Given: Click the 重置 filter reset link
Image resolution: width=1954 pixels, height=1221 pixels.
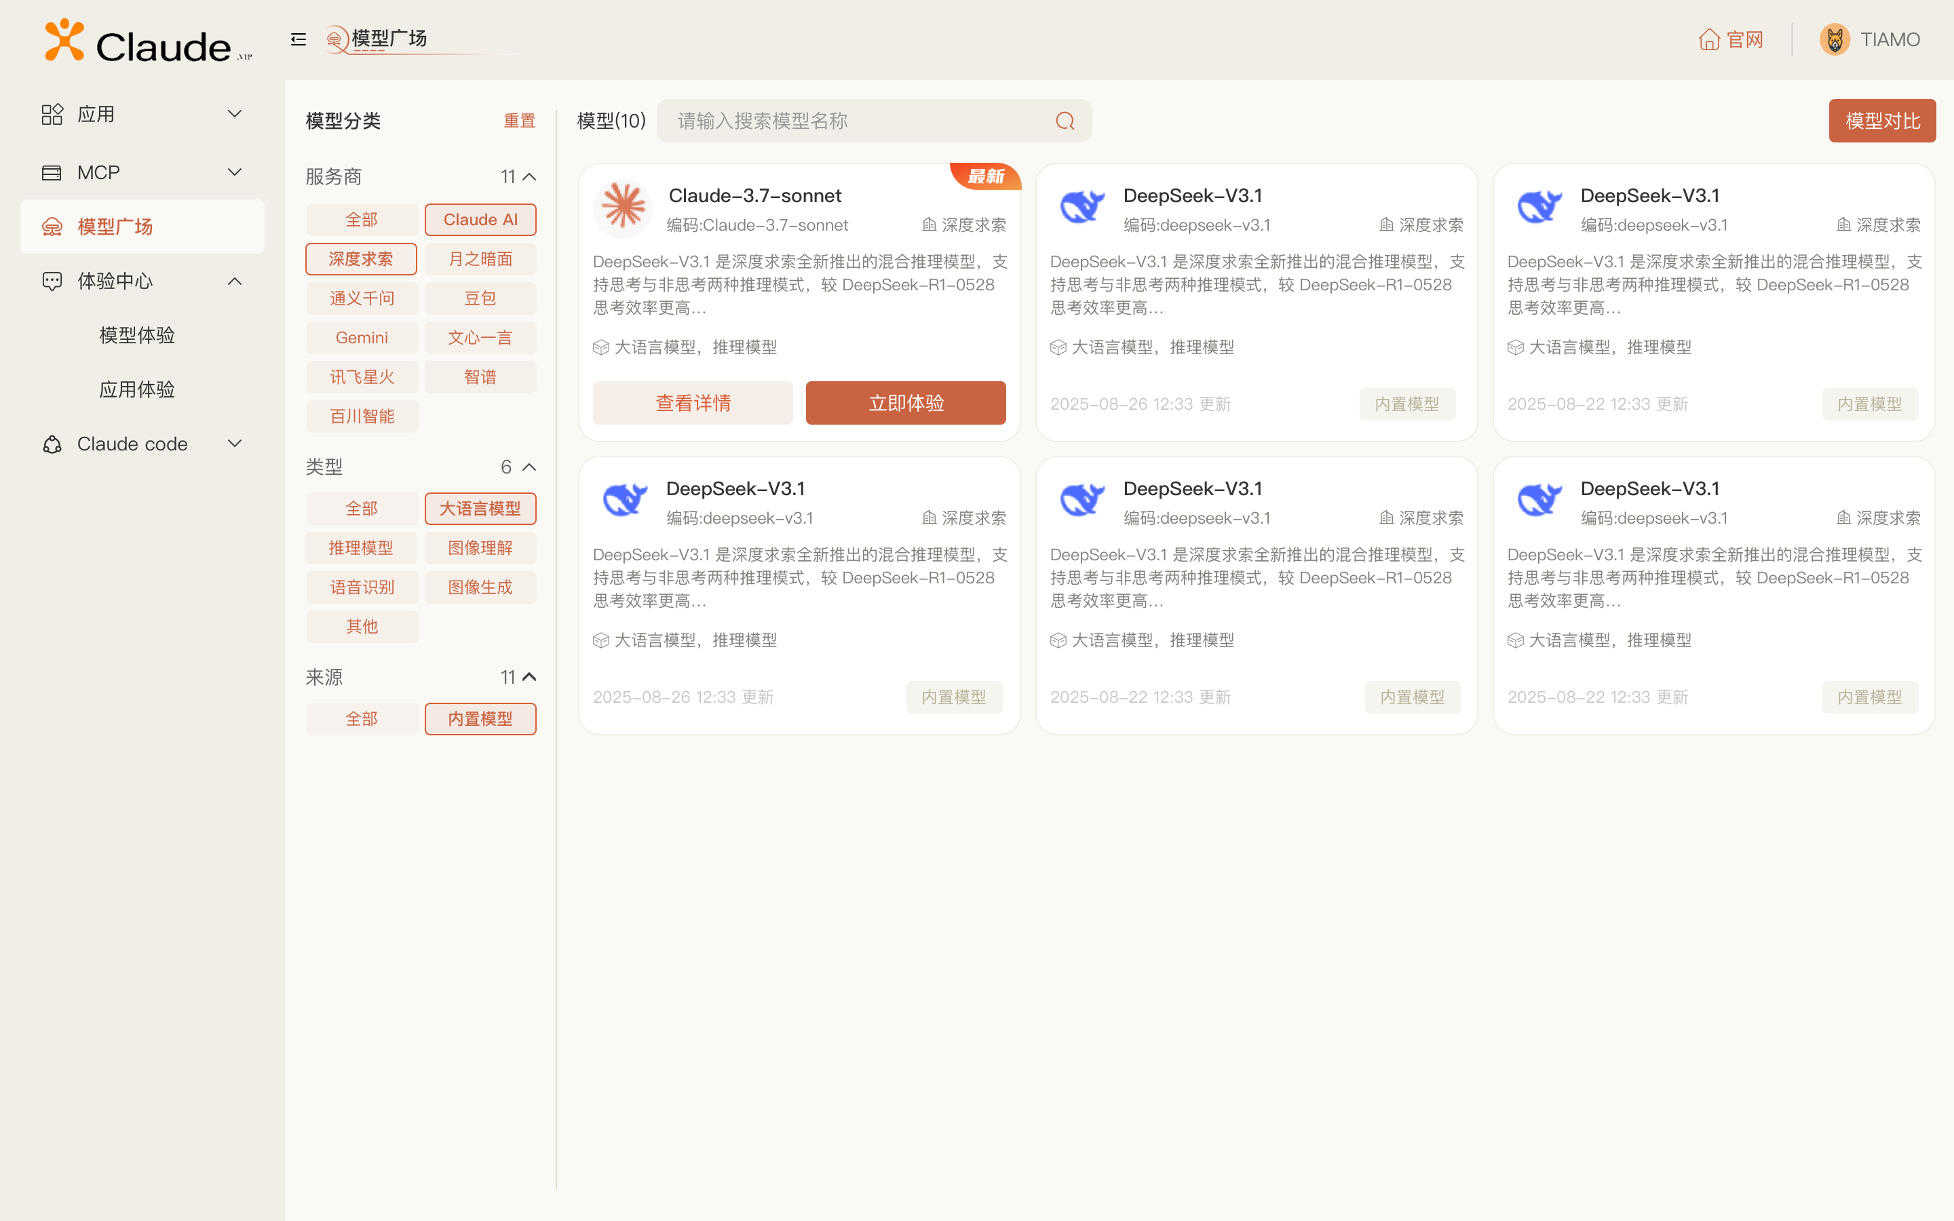Looking at the screenshot, I should tap(519, 121).
